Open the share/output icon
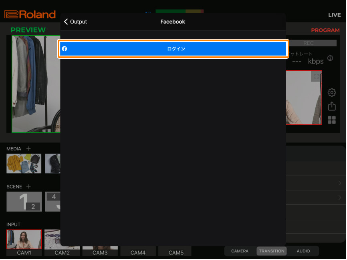 click(x=331, y=106)
